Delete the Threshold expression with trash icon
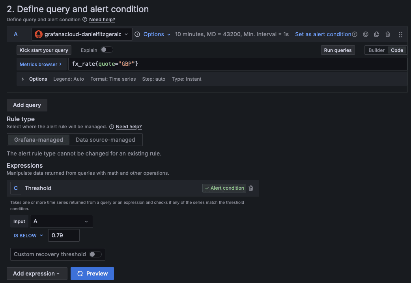This screenshot has height=283, width=411. pos(251,188)
